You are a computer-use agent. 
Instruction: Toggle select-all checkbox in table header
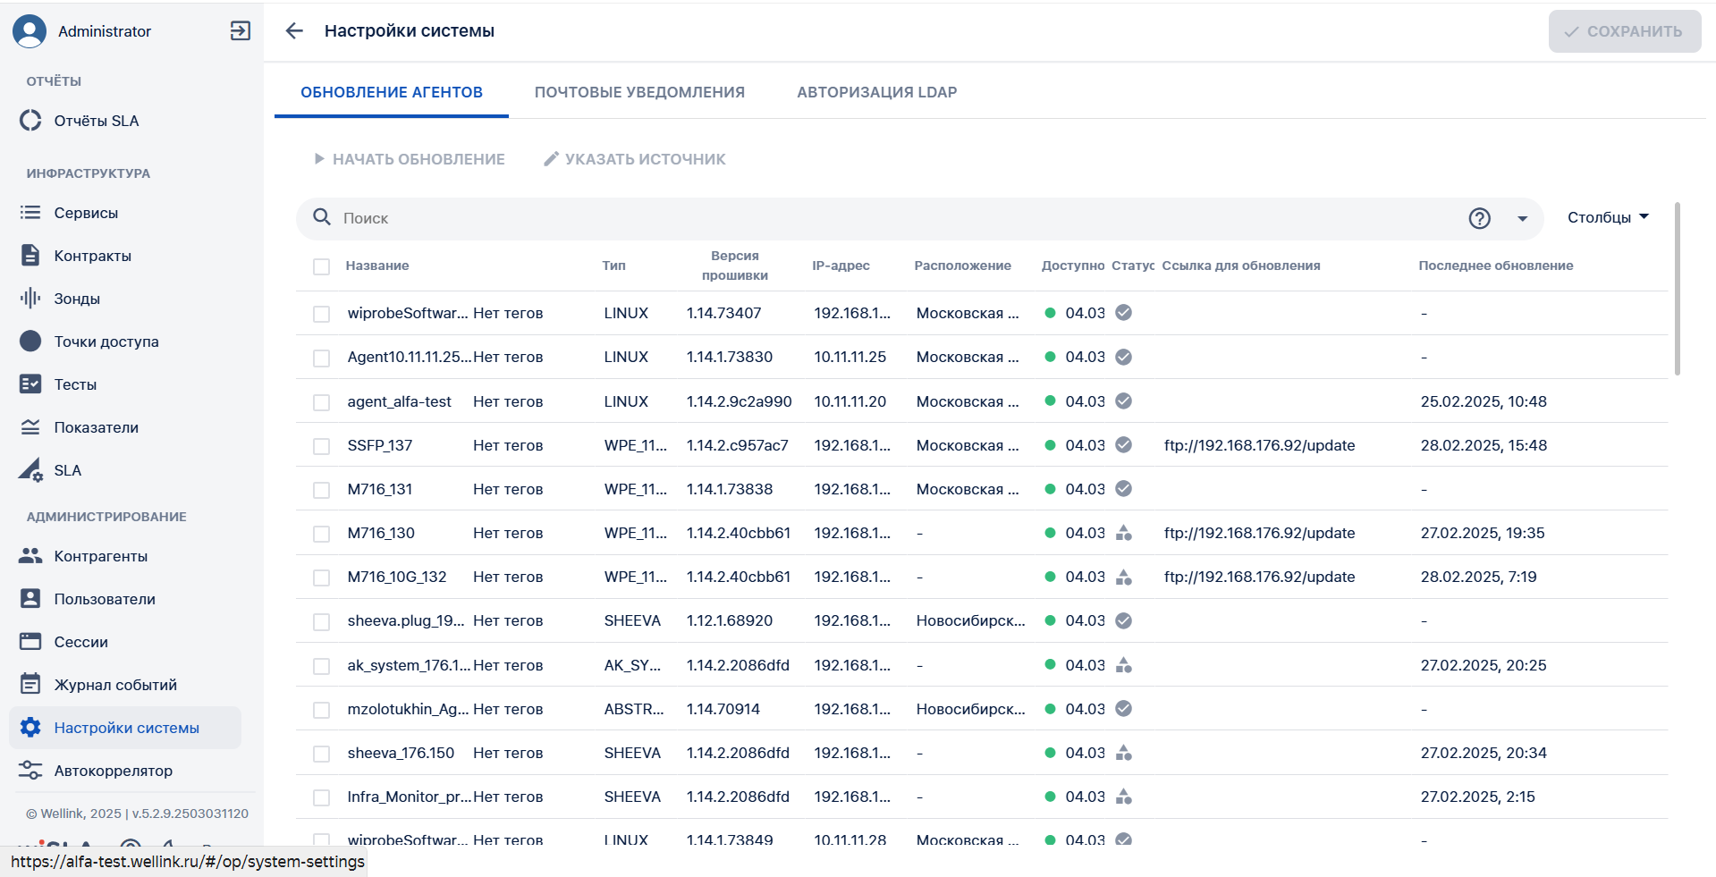coord(322,266)
